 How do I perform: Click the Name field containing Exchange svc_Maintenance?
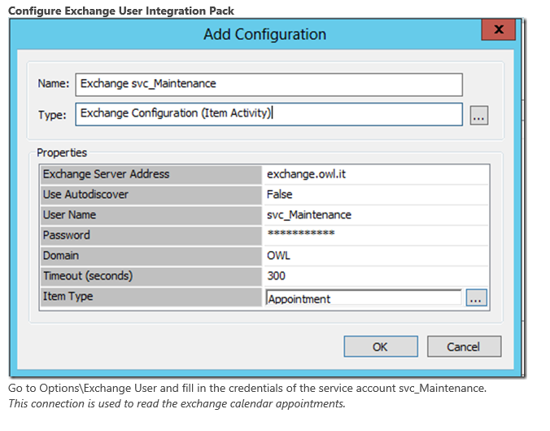268,85
